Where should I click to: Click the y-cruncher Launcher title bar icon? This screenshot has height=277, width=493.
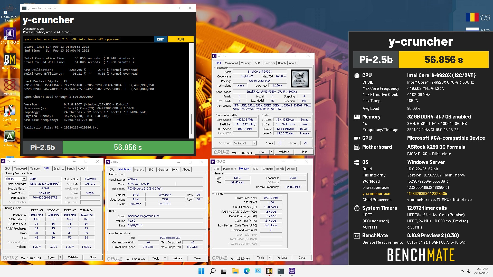[24, 8]
